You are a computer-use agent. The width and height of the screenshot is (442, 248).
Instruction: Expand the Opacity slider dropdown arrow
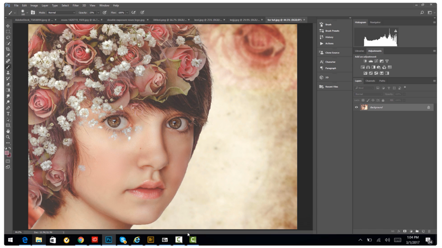click(x=98, y=12)
